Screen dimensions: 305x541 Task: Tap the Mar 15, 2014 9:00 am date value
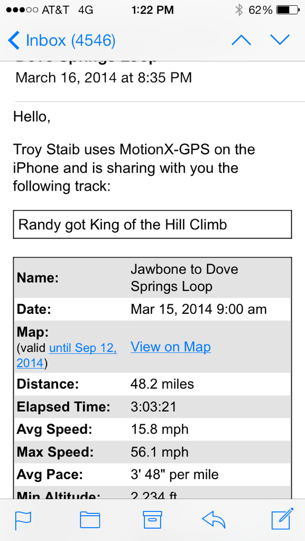tap(199, 309)
